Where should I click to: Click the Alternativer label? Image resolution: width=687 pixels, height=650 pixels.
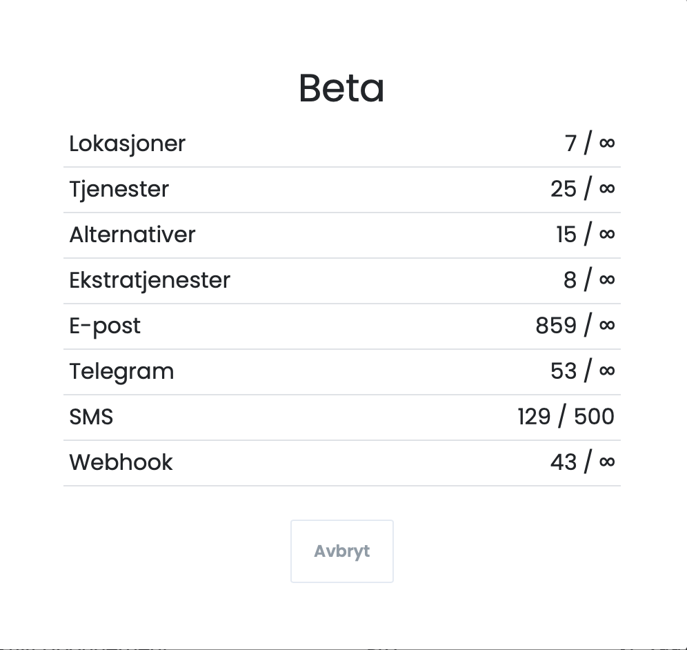point(132,235)
